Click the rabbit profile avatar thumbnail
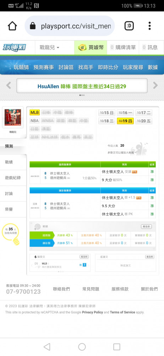164x356 pixels. 13,117
